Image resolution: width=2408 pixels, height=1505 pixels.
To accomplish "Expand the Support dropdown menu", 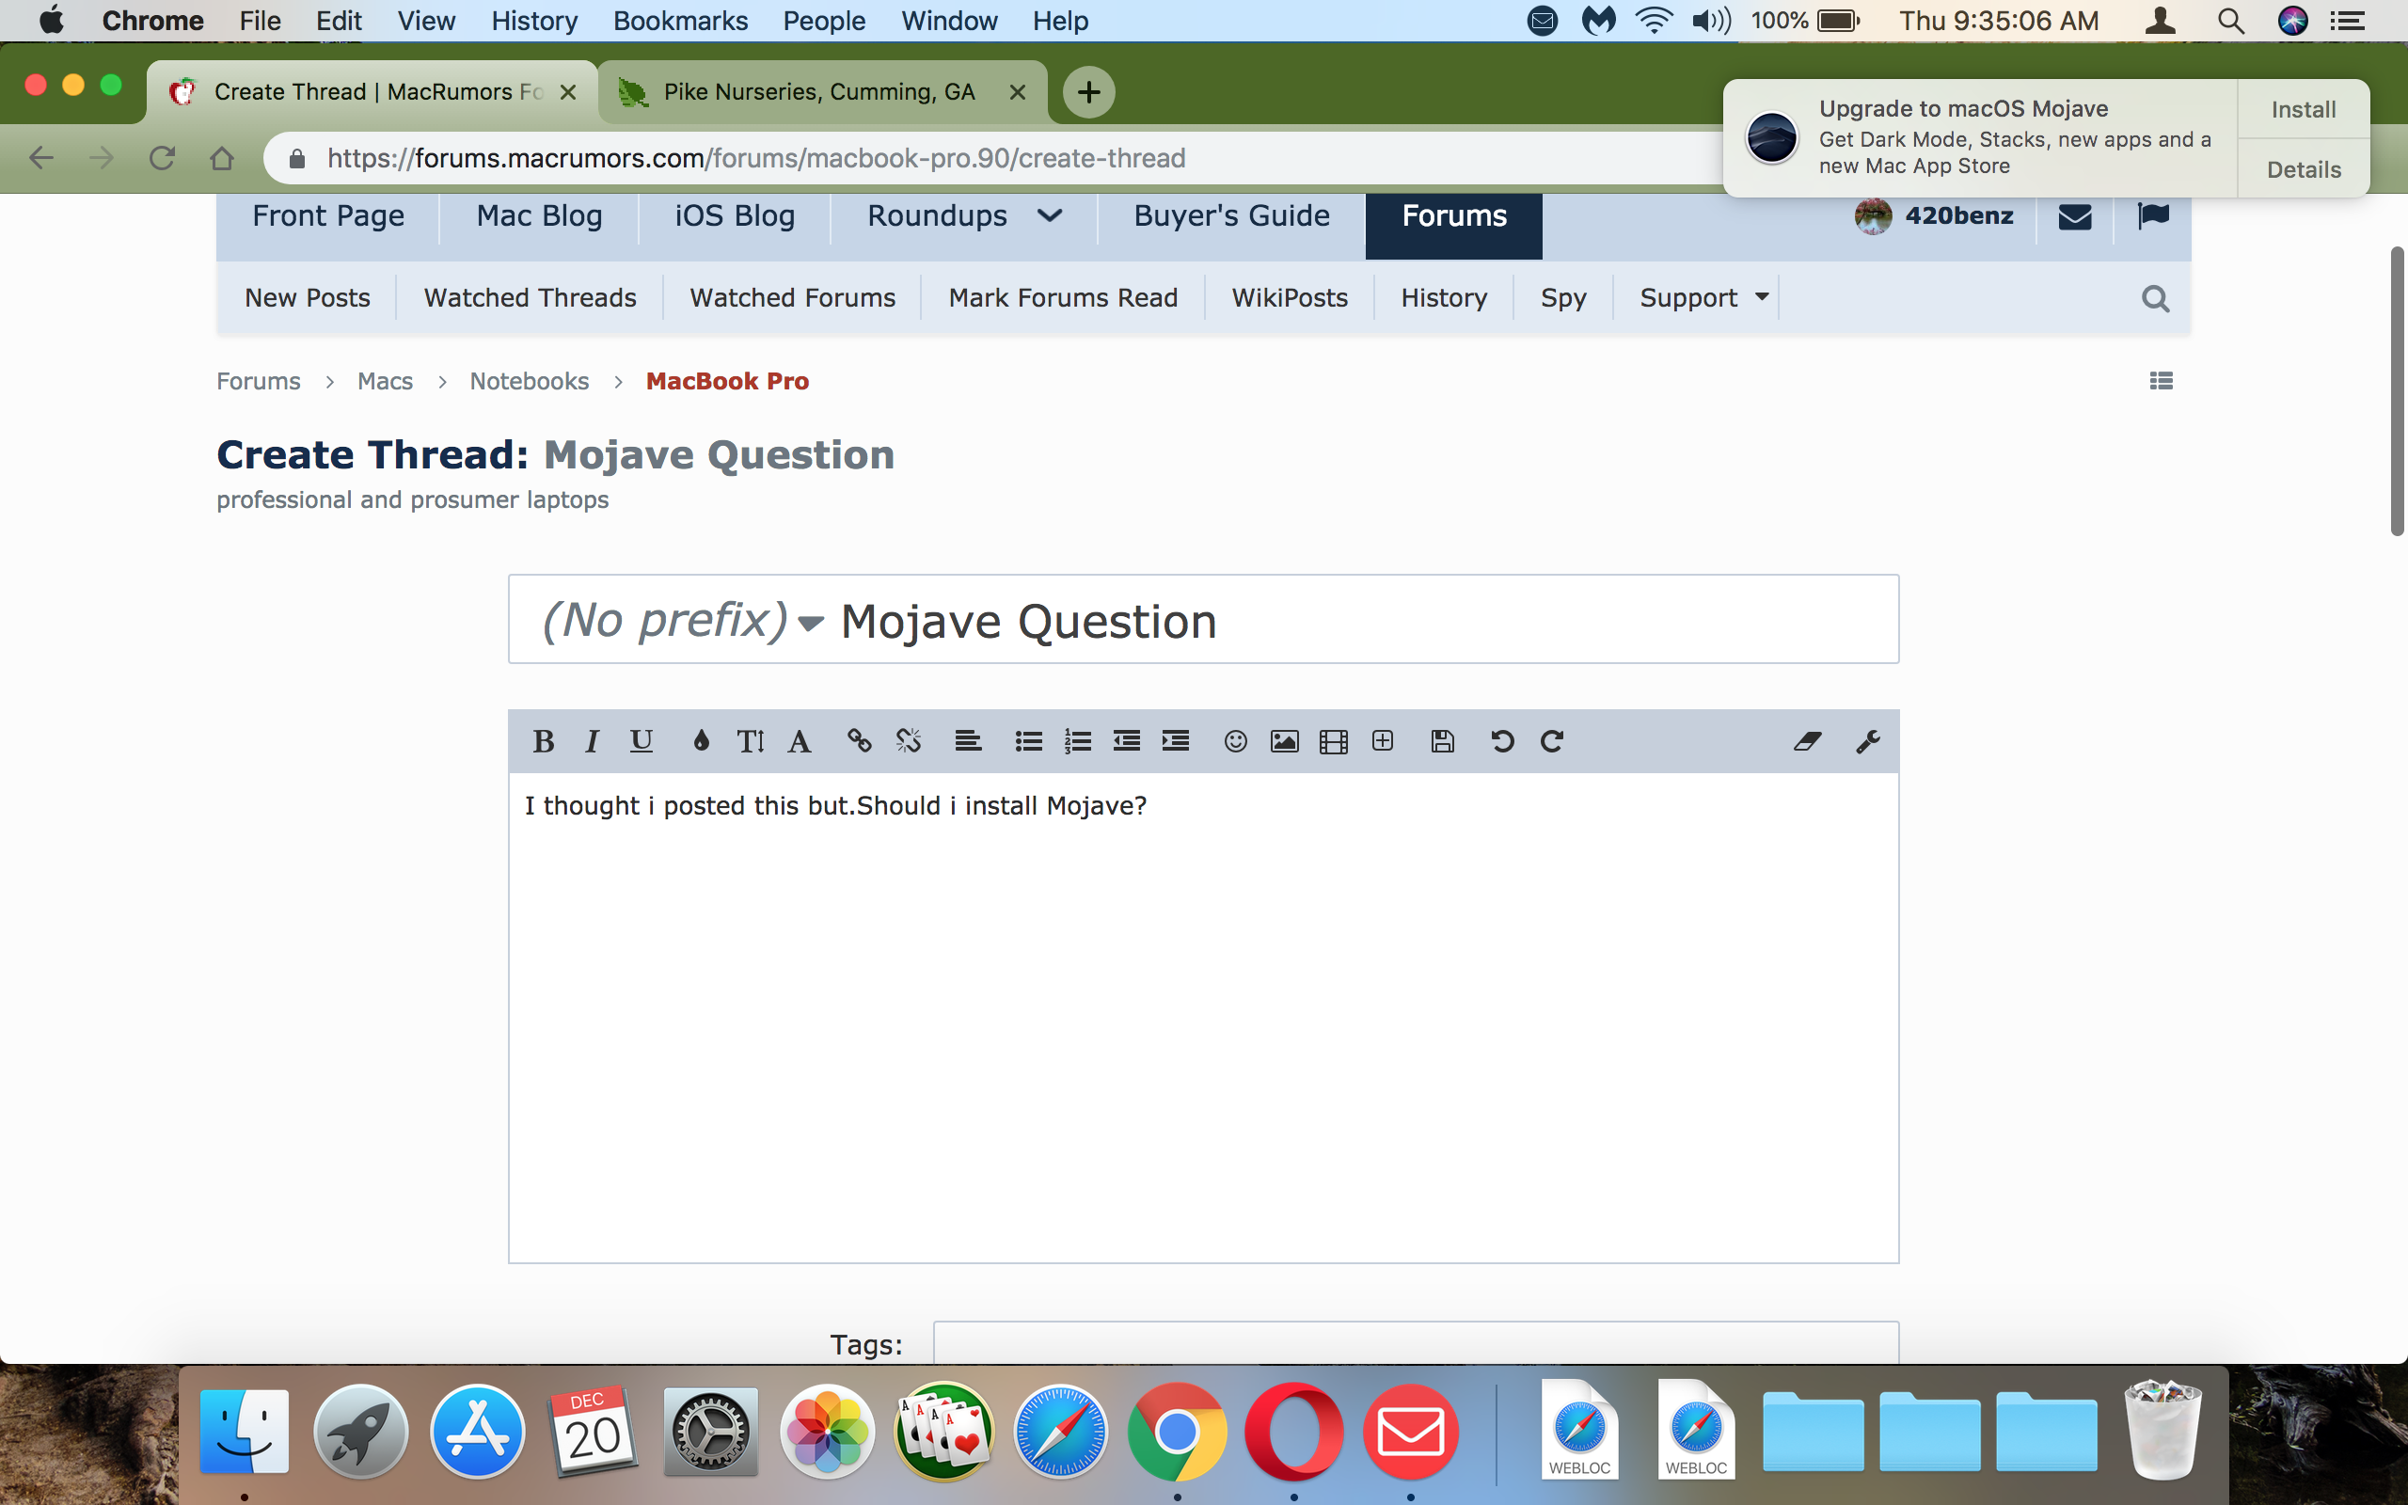I will click(1703, 297).
